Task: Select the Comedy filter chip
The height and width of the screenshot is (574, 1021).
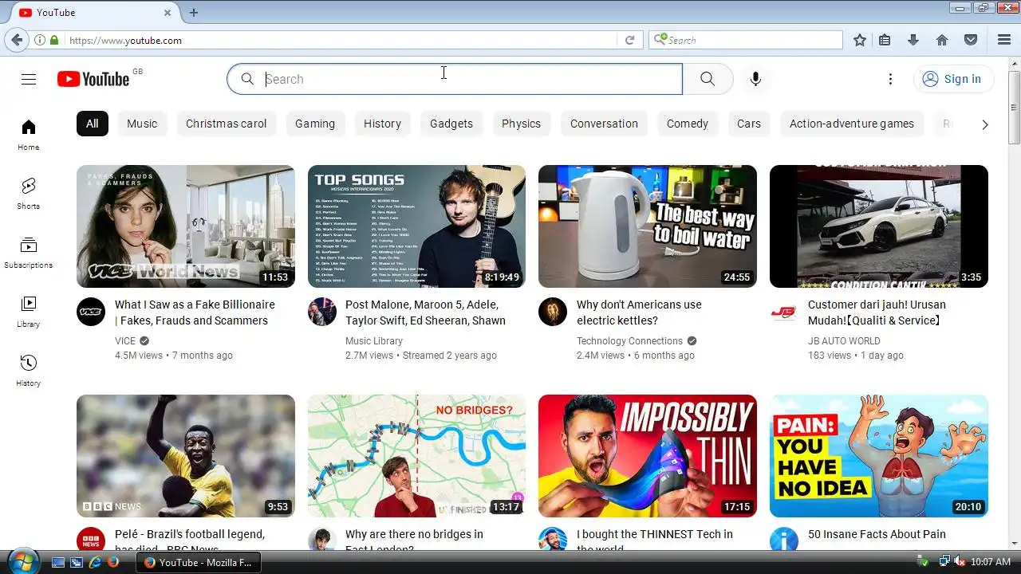Action: point(688,124)
